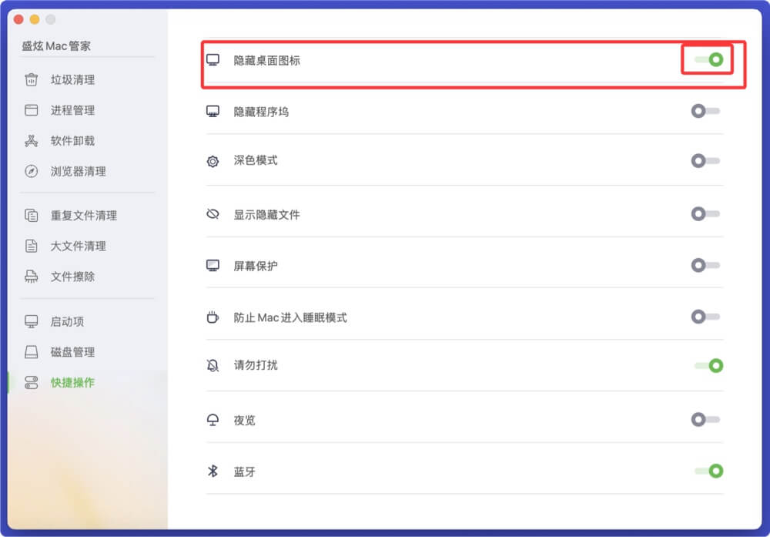The image size is (770, 537).
Task: Enable the 隐藏程序坞 switch
Action: (x=706, y=109)
